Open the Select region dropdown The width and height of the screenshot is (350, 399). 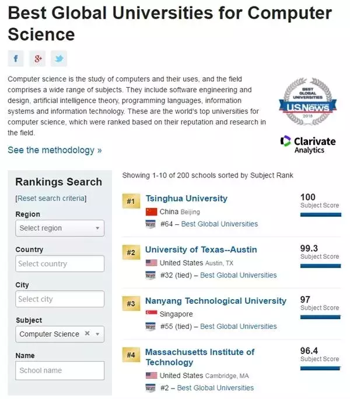coord(60,228)
